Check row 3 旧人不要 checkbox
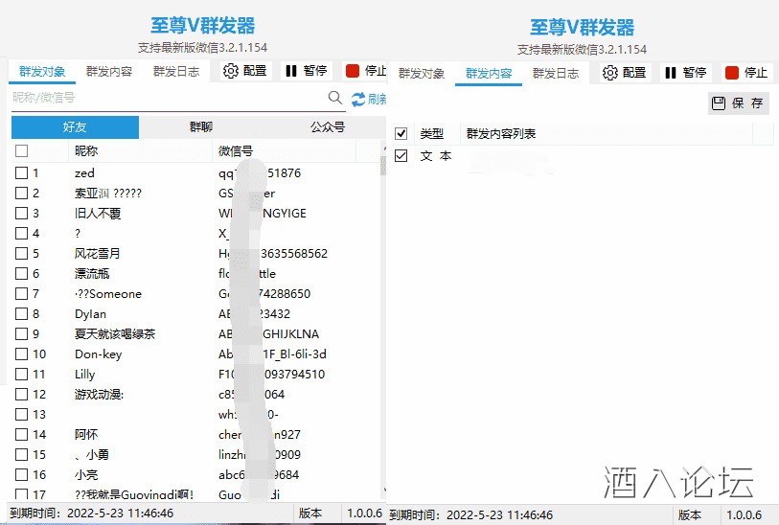Viewport: 779px width, 525px height. [x=21, y=213]
